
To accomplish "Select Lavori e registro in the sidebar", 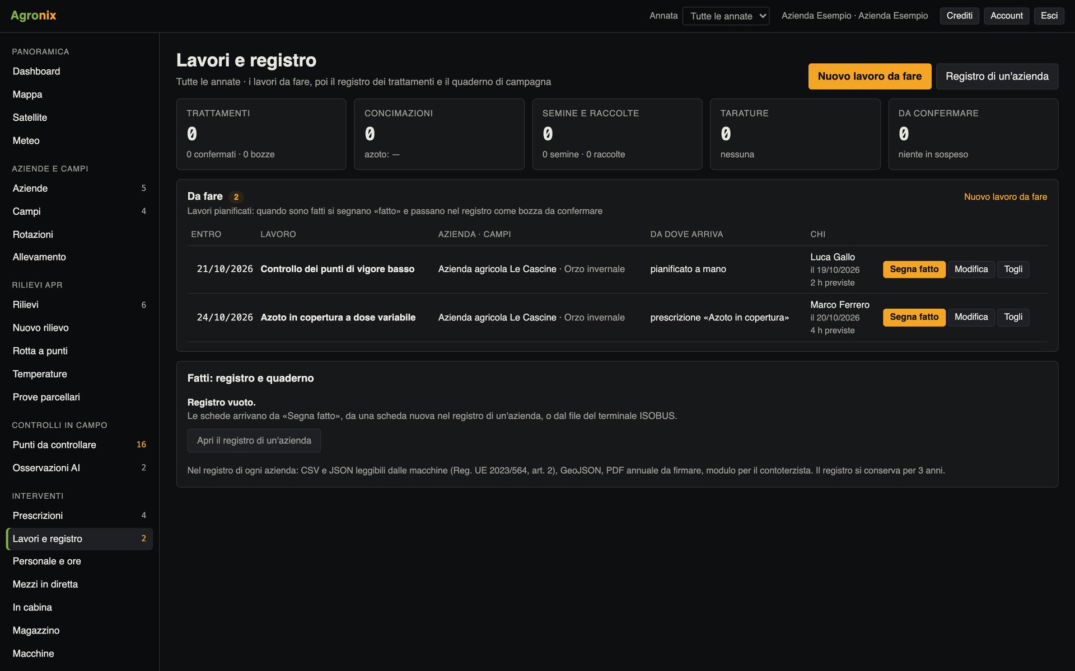I will point(80,539).
